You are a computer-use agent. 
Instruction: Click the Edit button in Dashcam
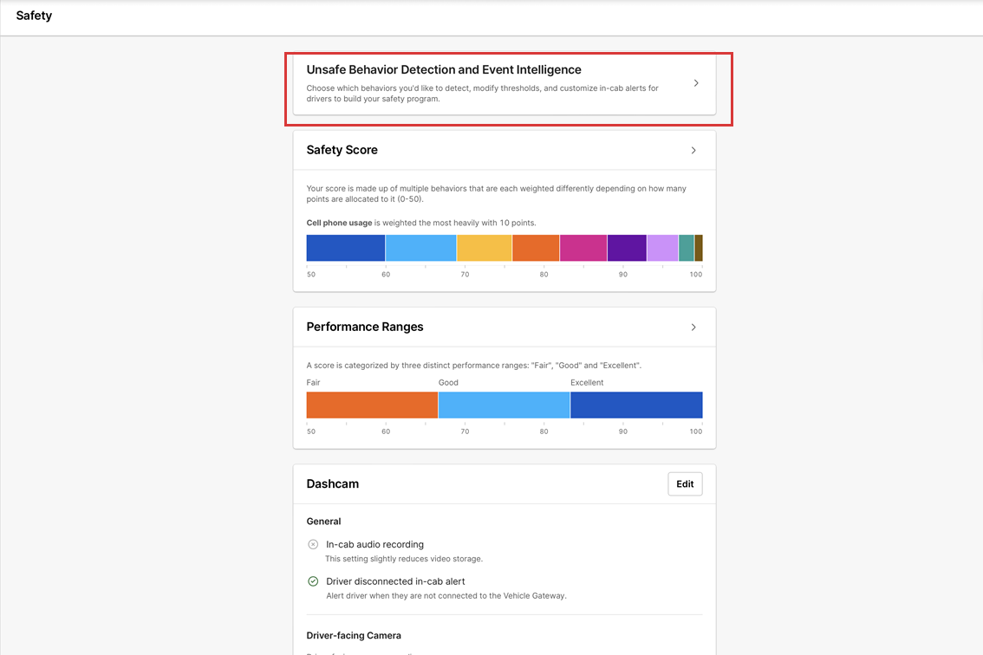(x=685, y=484)
